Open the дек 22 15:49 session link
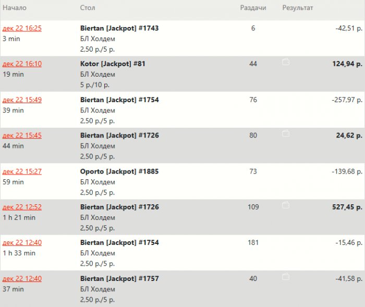 point(22,100)
